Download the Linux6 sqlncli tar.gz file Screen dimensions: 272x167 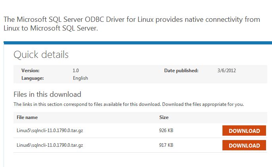coord(244,145)
